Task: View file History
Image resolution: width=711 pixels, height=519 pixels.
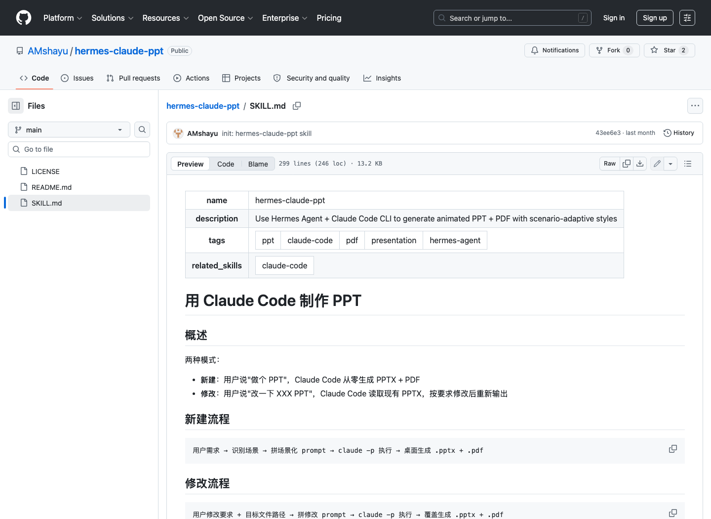Action: (679, 133)
